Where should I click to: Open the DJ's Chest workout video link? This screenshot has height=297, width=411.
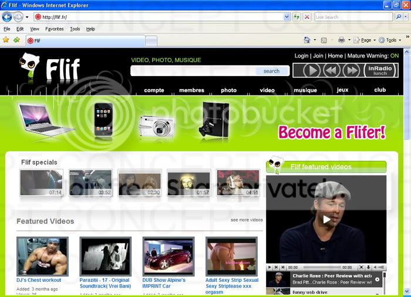click(39, 280)
